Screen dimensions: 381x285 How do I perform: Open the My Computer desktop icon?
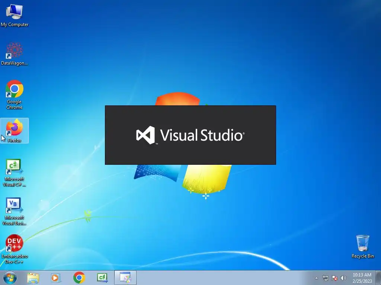[15, 15]
